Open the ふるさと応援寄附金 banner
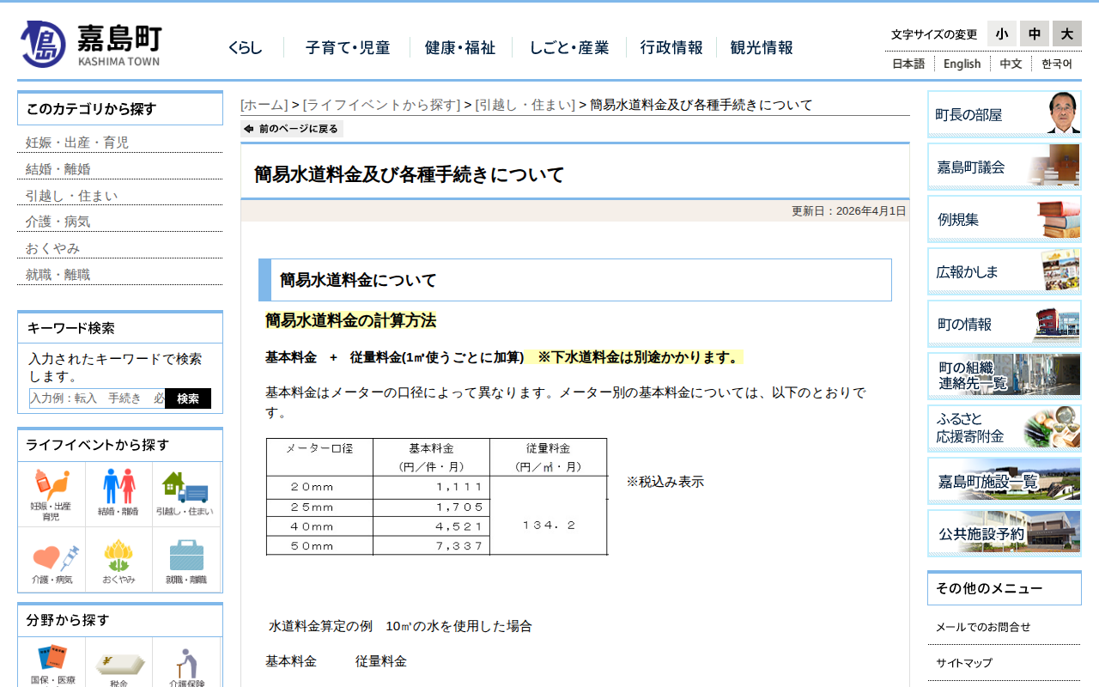Screen dimensions: 1099x687 [x=1005, y=429]
